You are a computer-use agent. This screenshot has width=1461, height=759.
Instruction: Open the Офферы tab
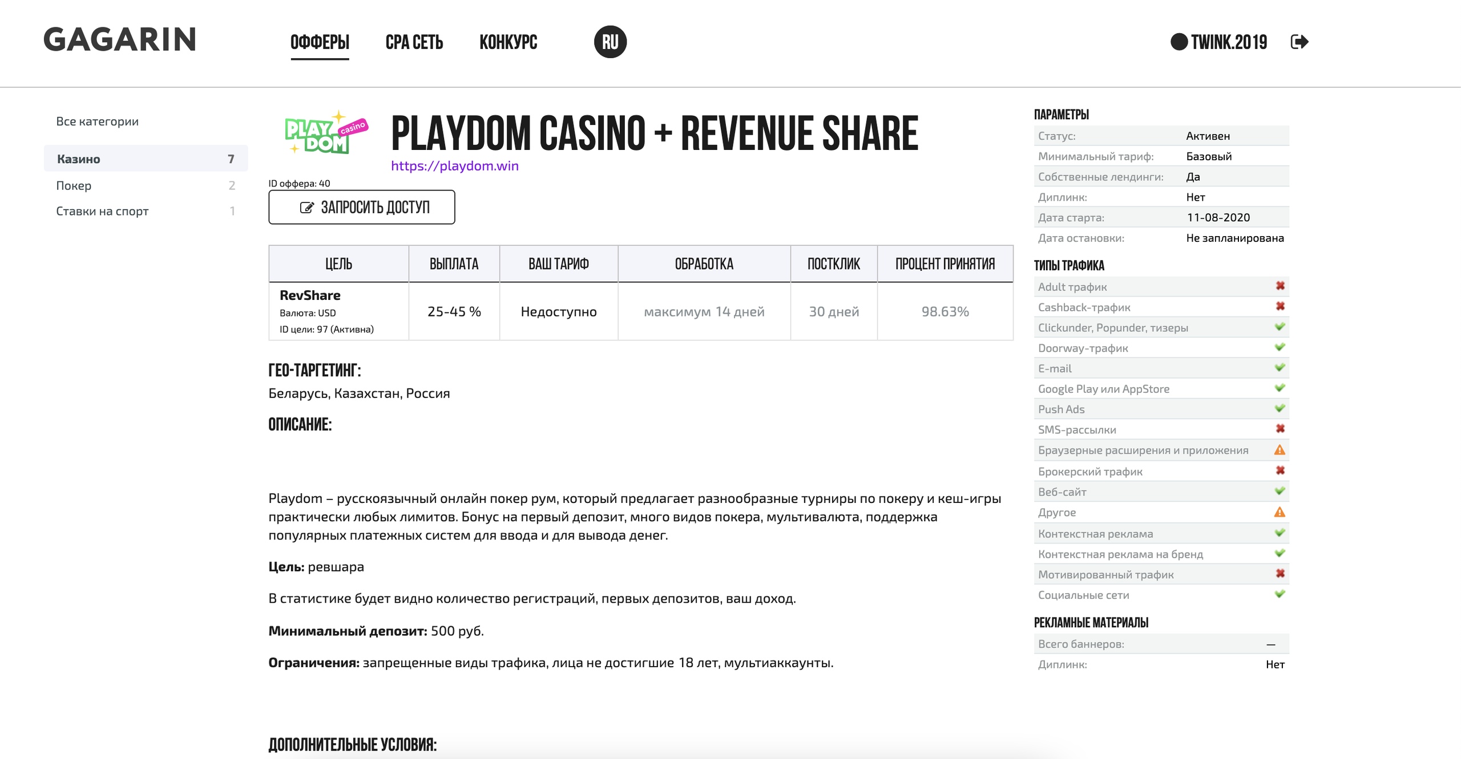320,42
